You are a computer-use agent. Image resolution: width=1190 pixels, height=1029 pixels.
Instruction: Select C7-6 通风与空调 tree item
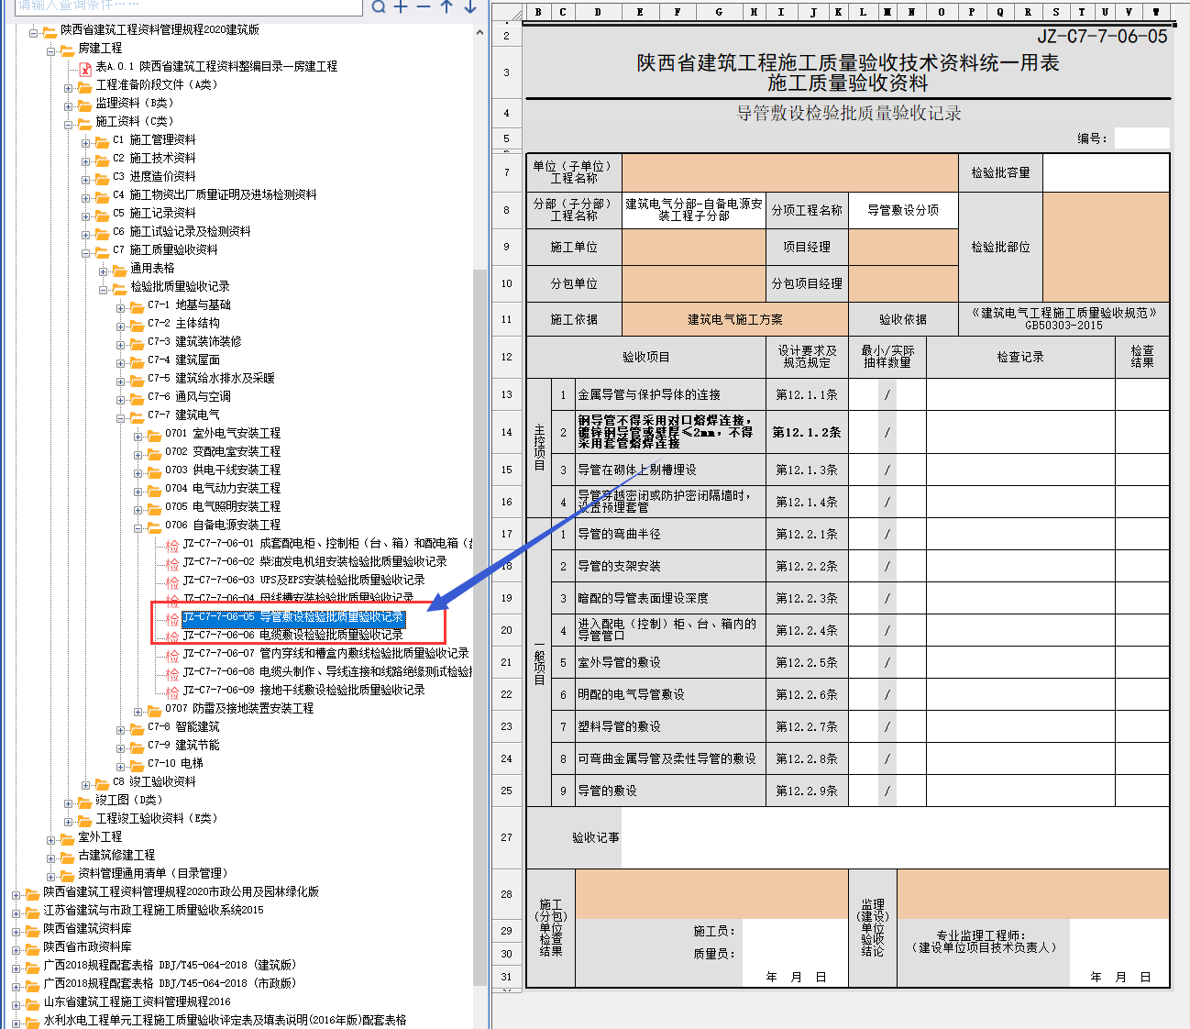tap(189, 396)
